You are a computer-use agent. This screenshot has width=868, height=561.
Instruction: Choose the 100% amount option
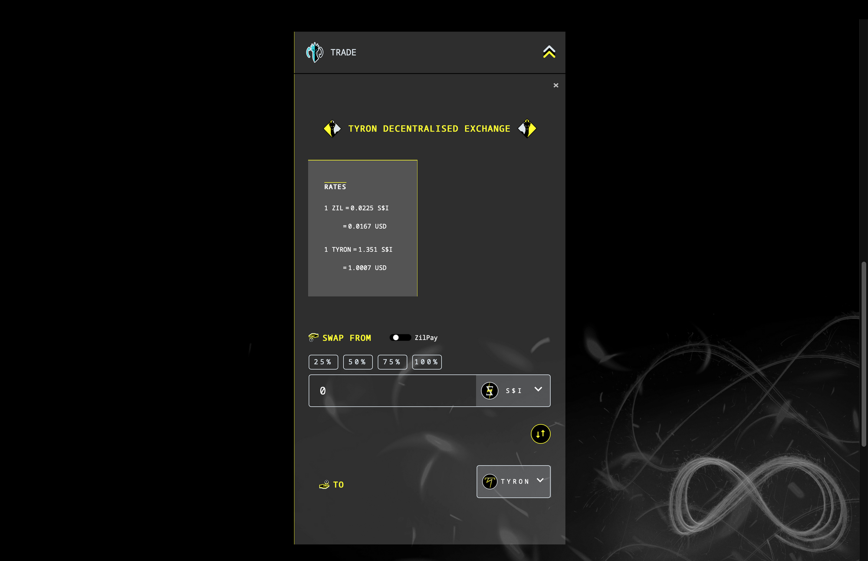tap(427, 362)
